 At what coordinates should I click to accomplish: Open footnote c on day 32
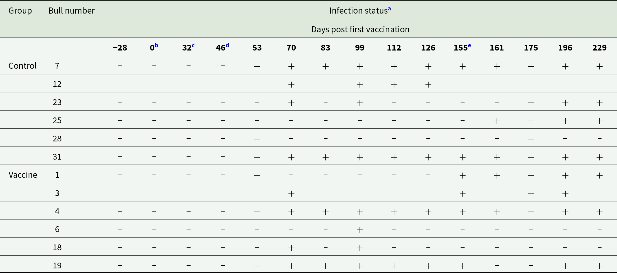click(x=193, y=46)
